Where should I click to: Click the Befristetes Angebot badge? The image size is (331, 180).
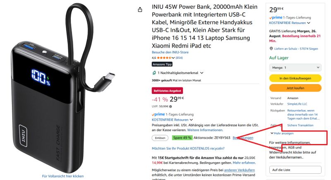(167, 91)
